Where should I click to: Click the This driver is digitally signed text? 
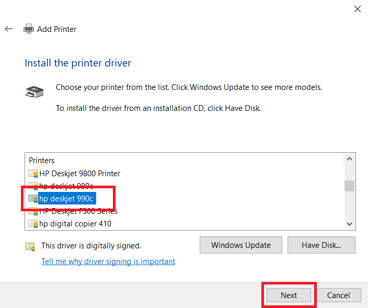tap(91, 246)
